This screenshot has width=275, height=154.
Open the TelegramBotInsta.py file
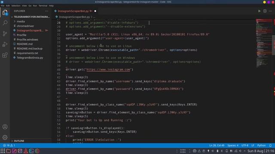click(30, 58)
